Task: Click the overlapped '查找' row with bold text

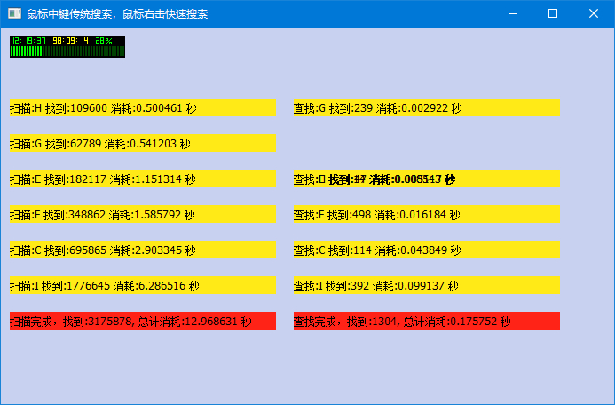Action: click(x=427, y=179)
